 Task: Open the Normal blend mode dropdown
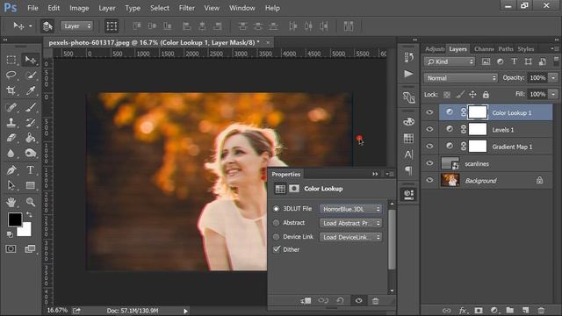click(x=460, y=78)
